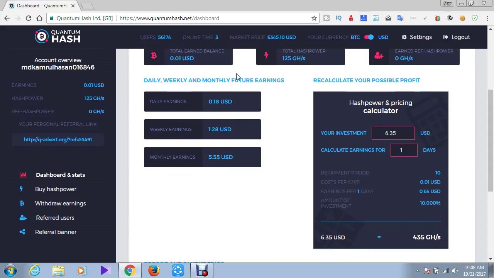Click the Weekly Earnings 1.28 USD value
494x278 pixels.
(220, 129)
